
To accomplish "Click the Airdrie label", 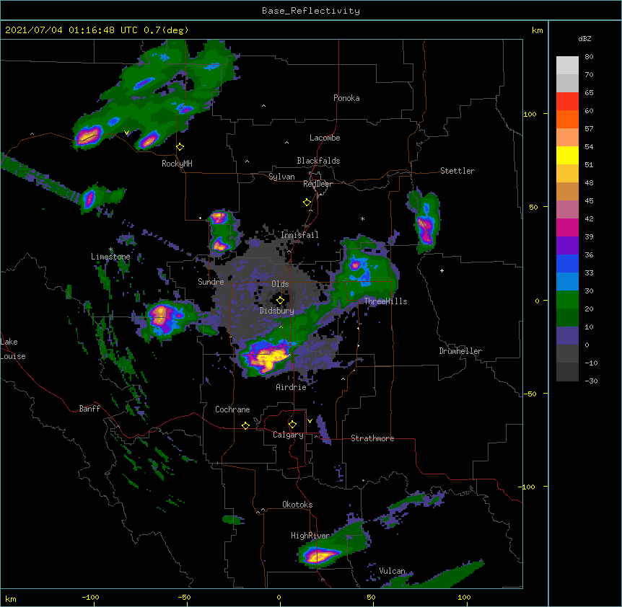I will [292, 387].
